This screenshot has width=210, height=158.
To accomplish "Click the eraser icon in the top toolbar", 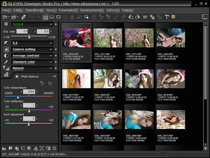I will [23, 17].
